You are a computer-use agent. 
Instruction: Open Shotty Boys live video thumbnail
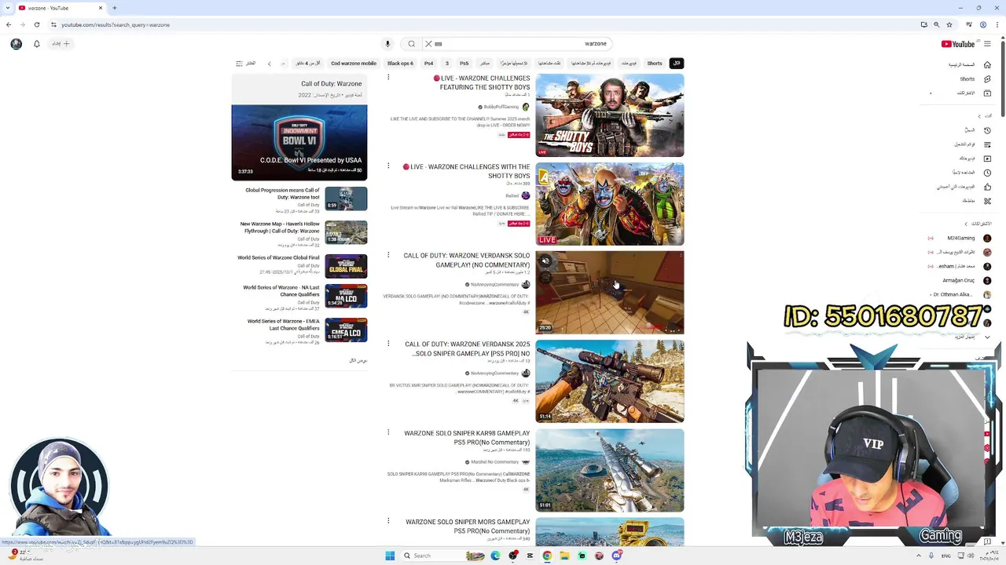610,115
